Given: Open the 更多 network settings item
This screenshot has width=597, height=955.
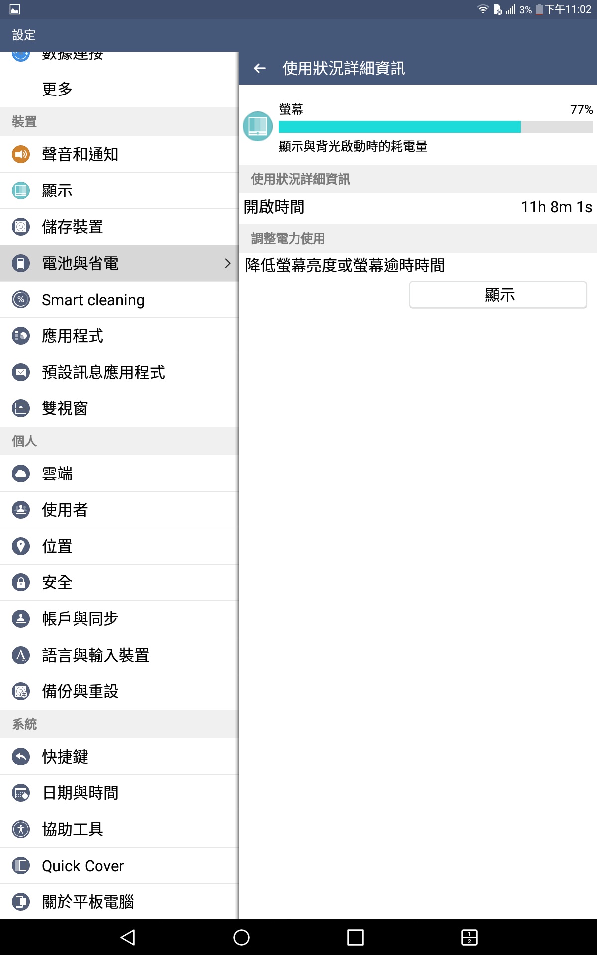Looking at the screenshot, I should tap(57, 89).
